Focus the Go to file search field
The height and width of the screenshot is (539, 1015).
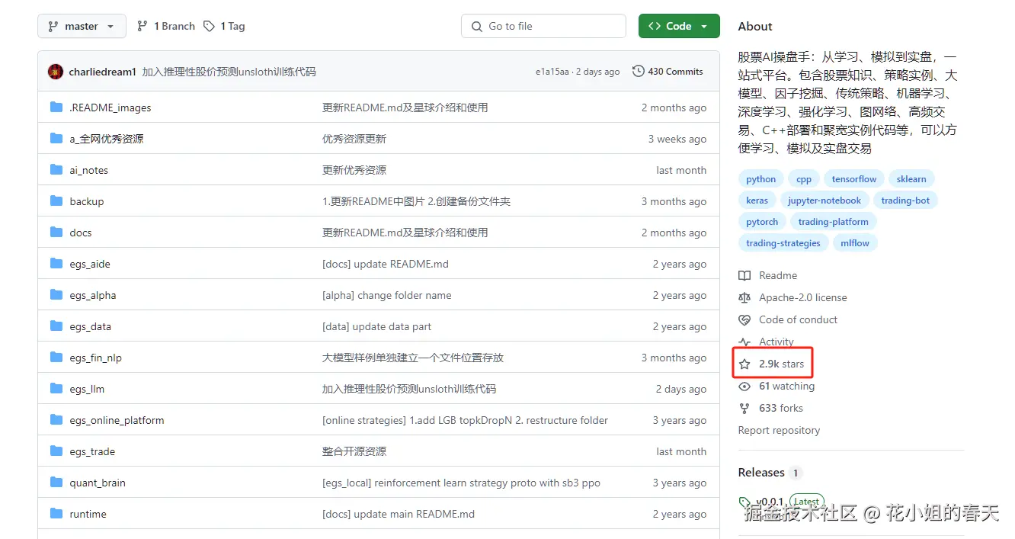[543, 26]
